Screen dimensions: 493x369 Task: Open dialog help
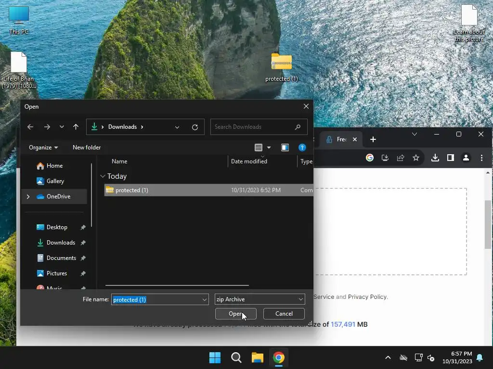[302, 148]
